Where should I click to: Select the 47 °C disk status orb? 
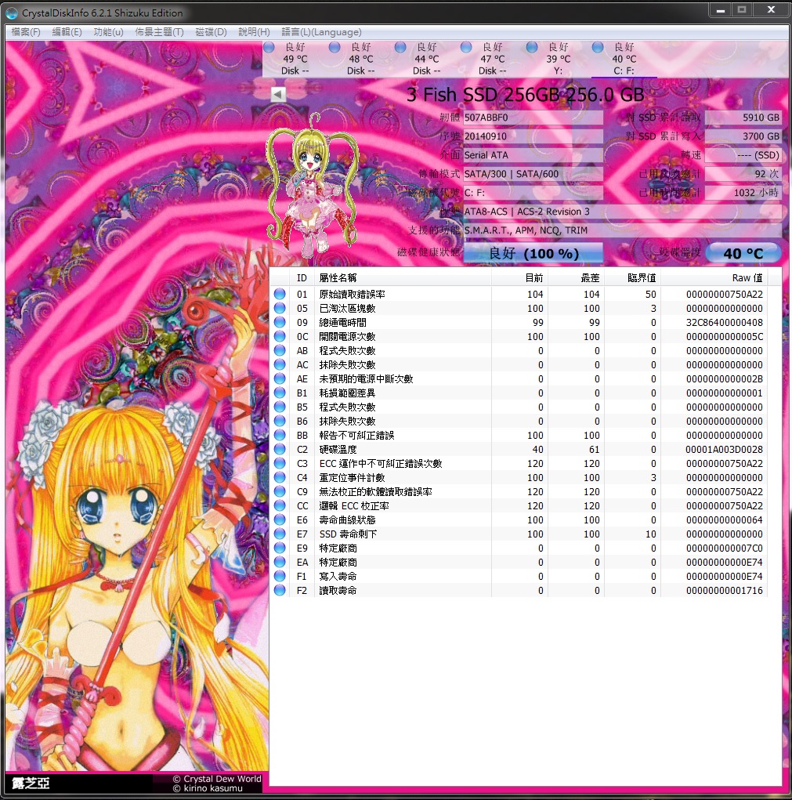(466, 48)
